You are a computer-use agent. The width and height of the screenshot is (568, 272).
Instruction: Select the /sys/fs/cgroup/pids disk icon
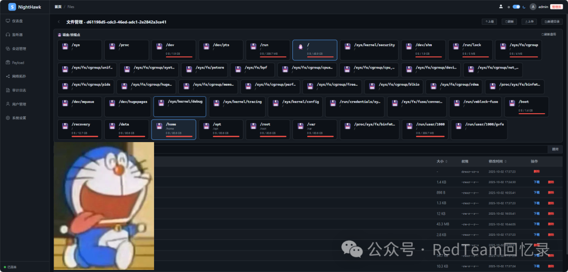coord(65,87)
